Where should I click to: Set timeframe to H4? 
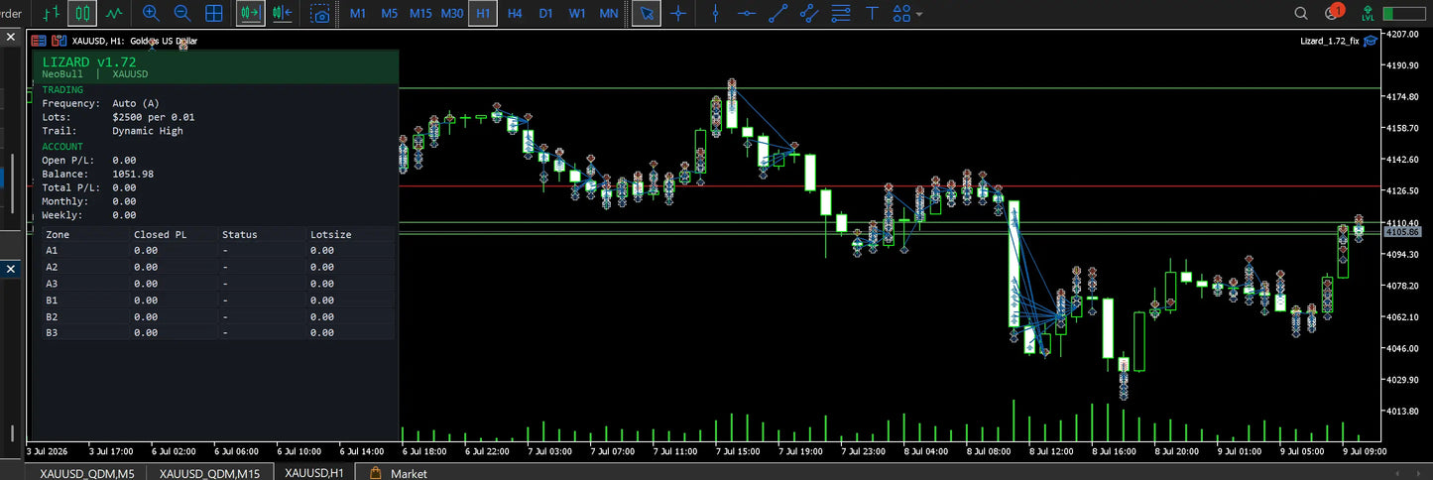tap(515, 14)
